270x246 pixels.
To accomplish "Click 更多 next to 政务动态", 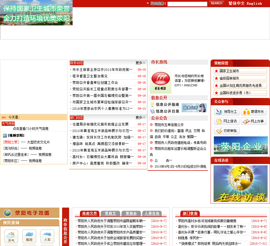I will click(140, 63).
